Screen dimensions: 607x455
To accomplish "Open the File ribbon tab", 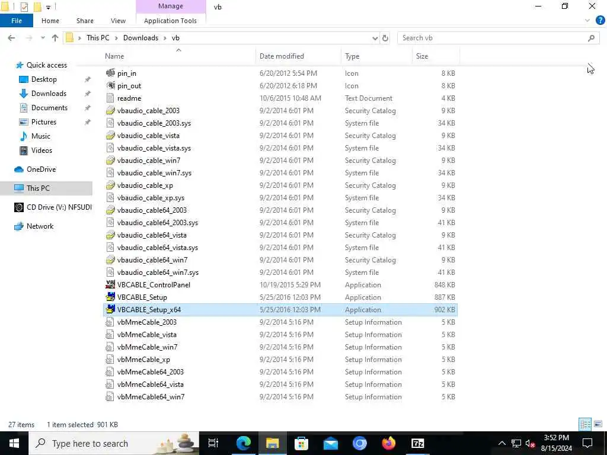I will (x=17, y=21).
